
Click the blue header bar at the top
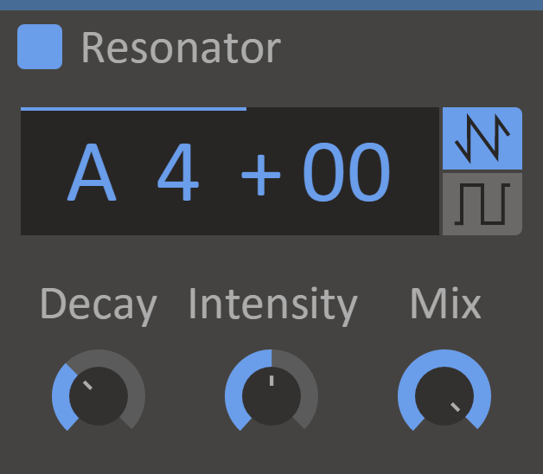pyautogui.click(x=271, y=4)
